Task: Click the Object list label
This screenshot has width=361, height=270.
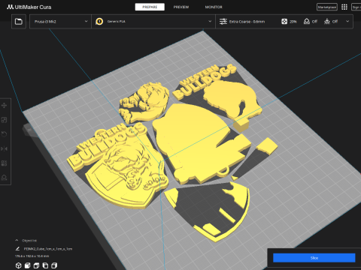Action: point(29,241)
